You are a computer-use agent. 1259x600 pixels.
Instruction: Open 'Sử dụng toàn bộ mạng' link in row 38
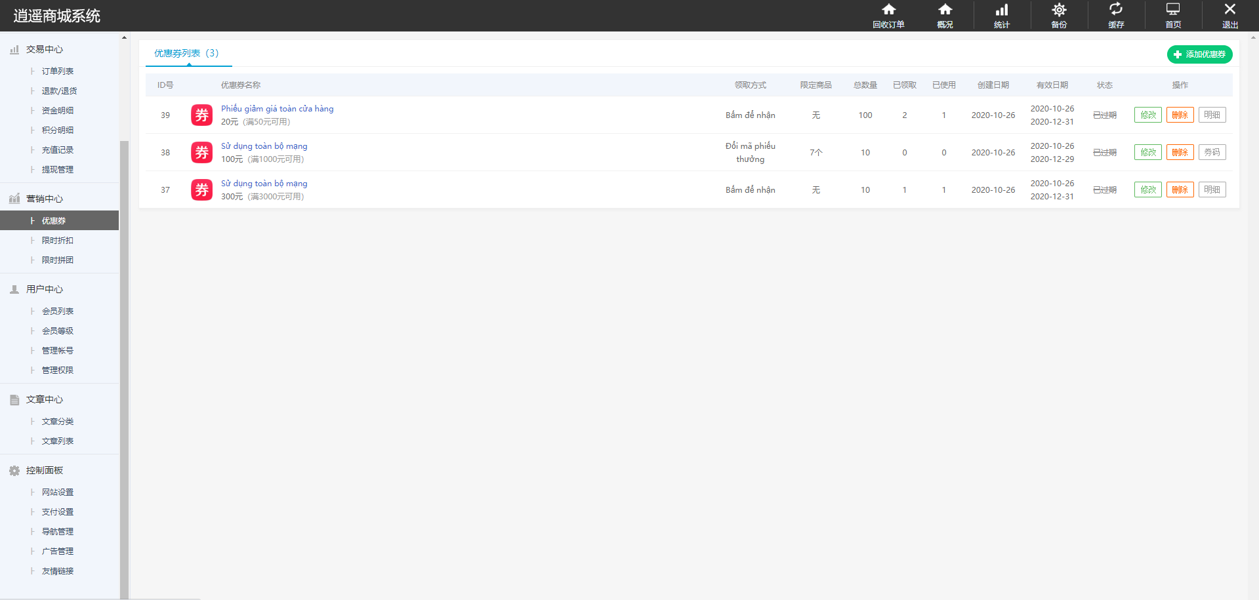[264, 146]
